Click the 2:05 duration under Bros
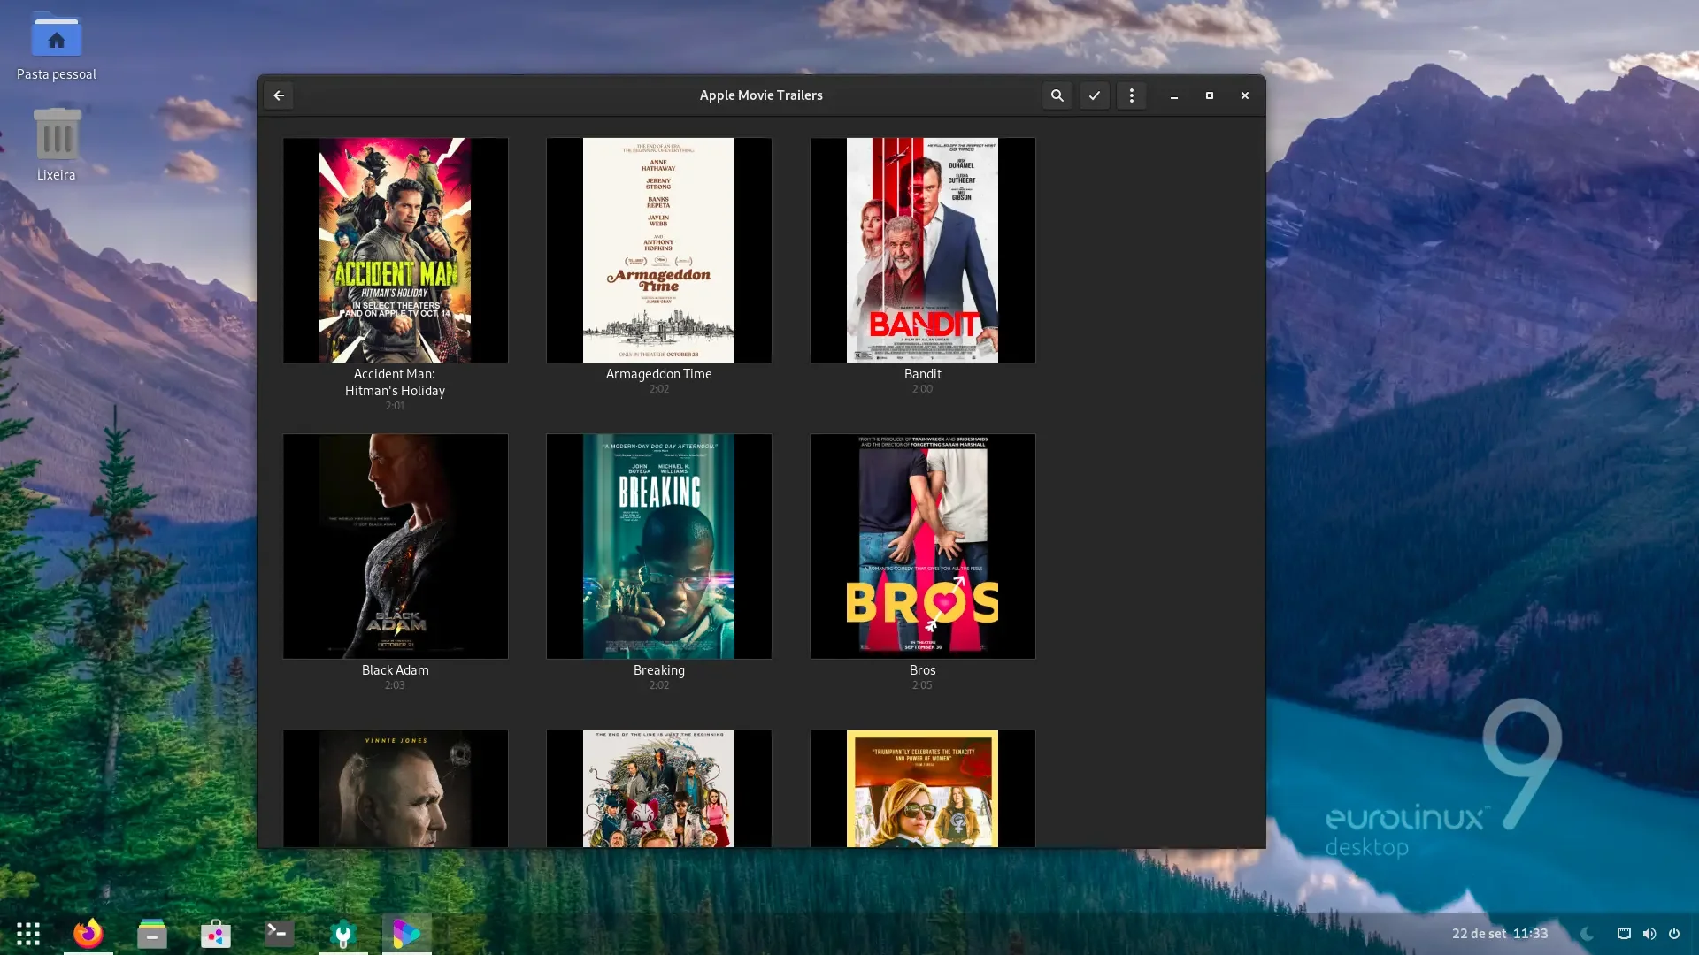This screenshot has height=955, width=1699. click(922, 685)
